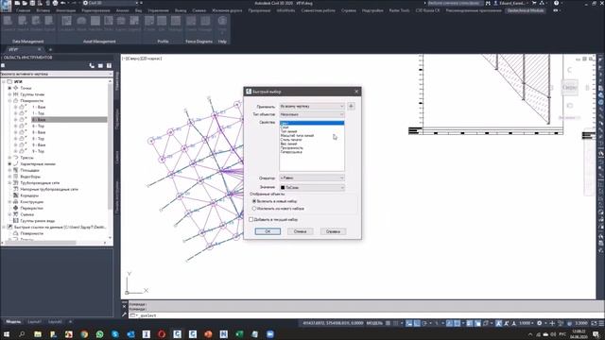The image size is (605, 340).
Task: Open the Оператор (Operator) dropdown
Action: pos(312,178)
